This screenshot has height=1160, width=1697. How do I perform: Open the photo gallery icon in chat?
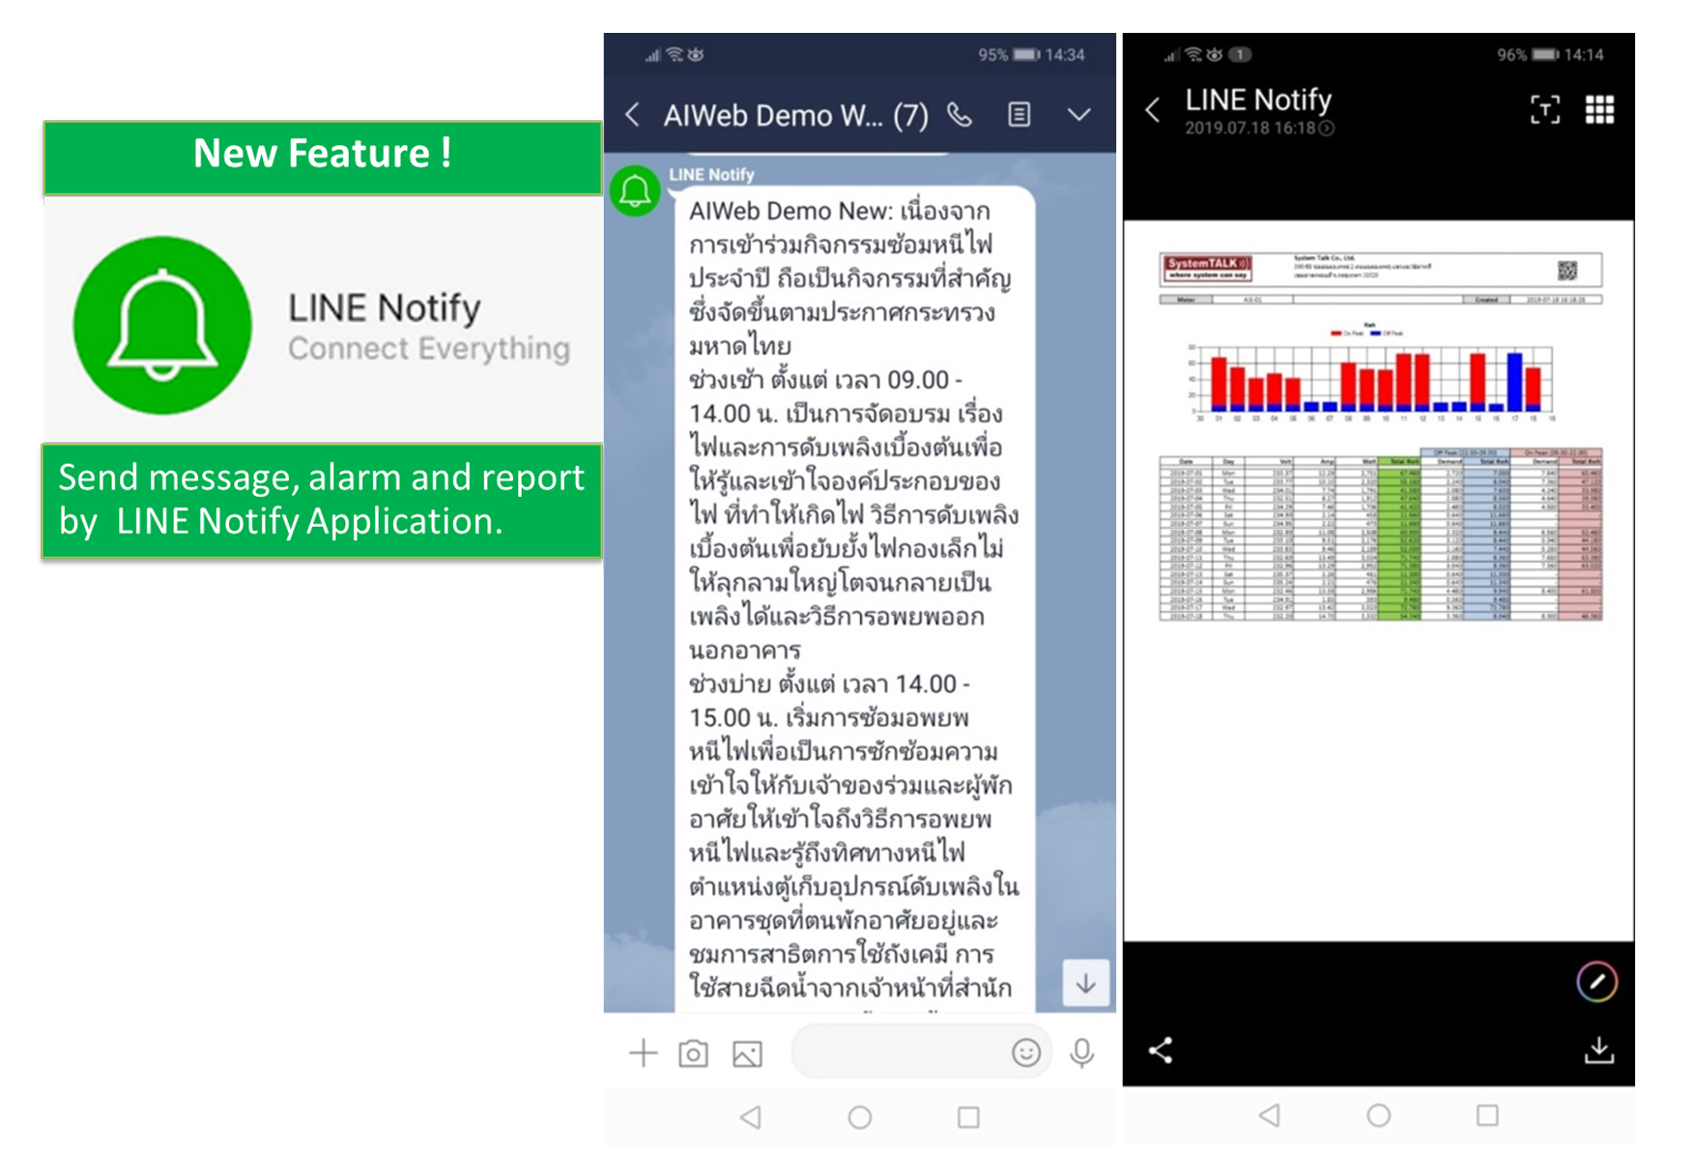click(x=747, y=1054)
